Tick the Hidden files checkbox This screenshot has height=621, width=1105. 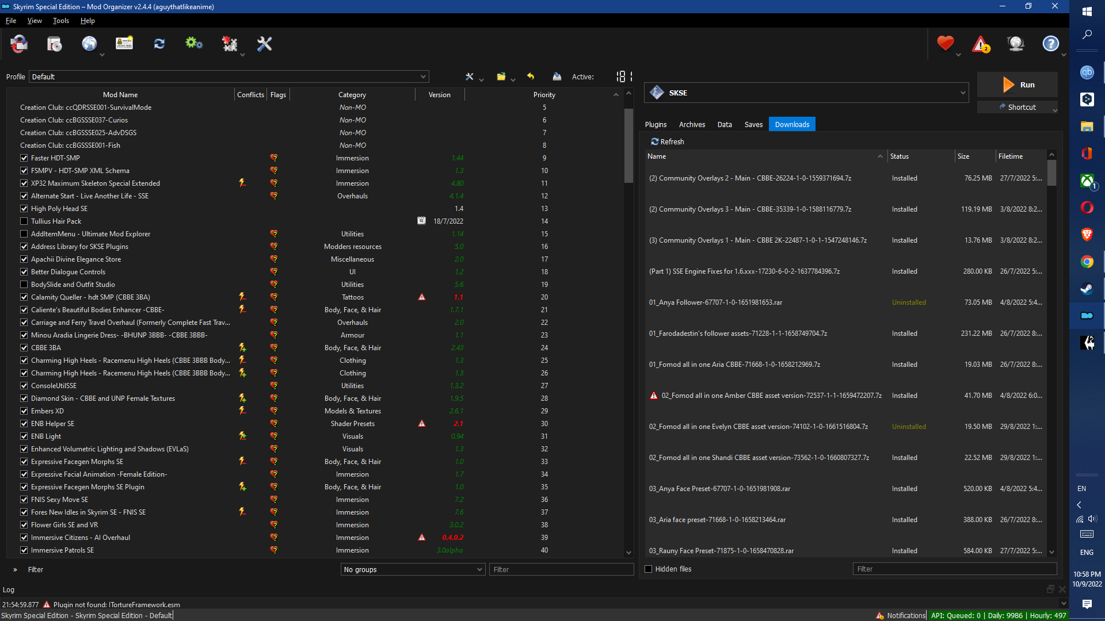point(649,569)
